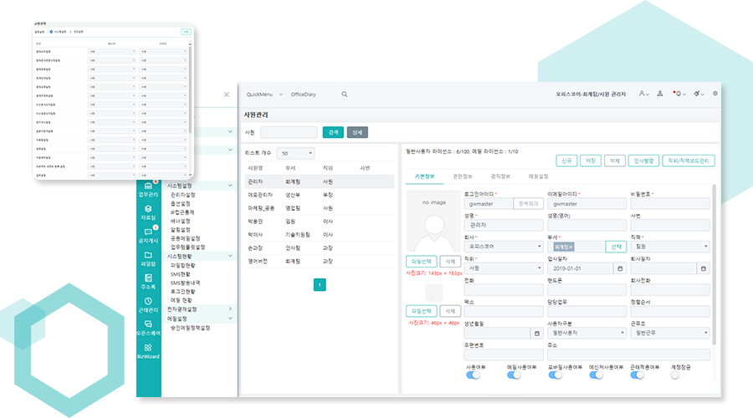Viewport: 753px width, 418px height.
Task: Click the 인사발령 button
Action: [645, 160]
